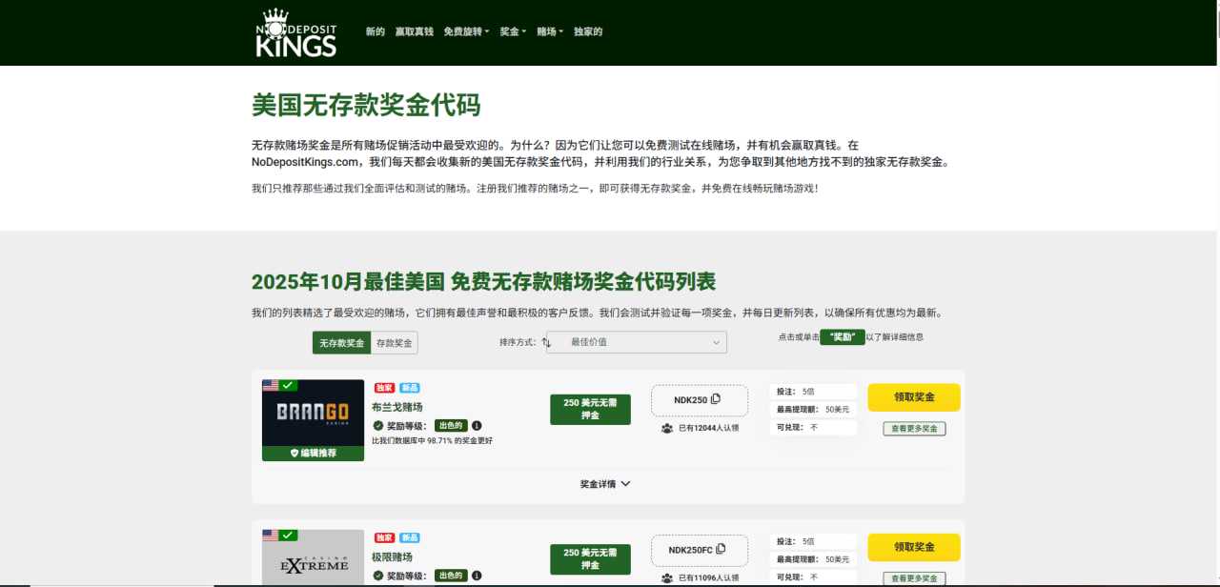Click the 编辑推荐 banner on Brango

click(313, 454)
